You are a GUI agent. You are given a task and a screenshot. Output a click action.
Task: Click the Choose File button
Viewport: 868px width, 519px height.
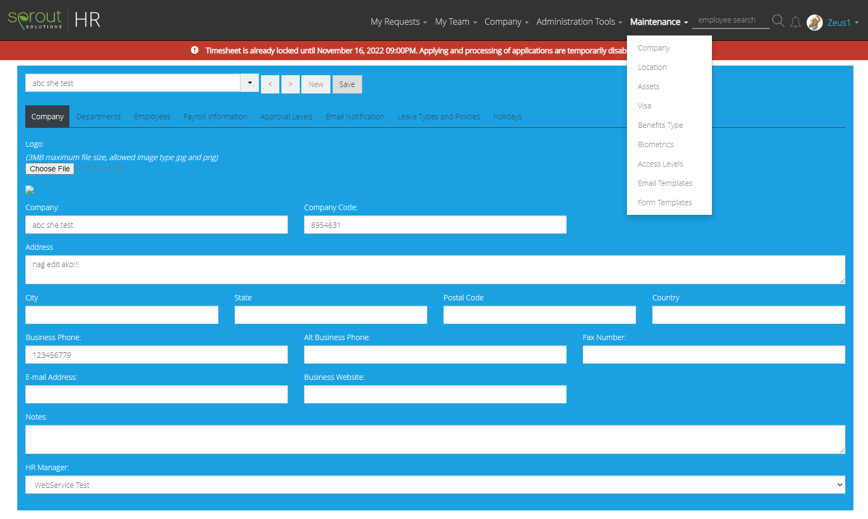coord(50,169)
